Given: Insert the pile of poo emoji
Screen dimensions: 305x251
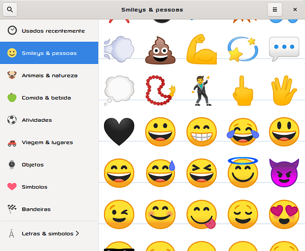Looking at the screenshot, I should point(160,50).
